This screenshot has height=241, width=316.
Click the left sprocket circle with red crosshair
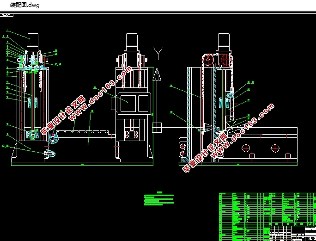(208, 60)
